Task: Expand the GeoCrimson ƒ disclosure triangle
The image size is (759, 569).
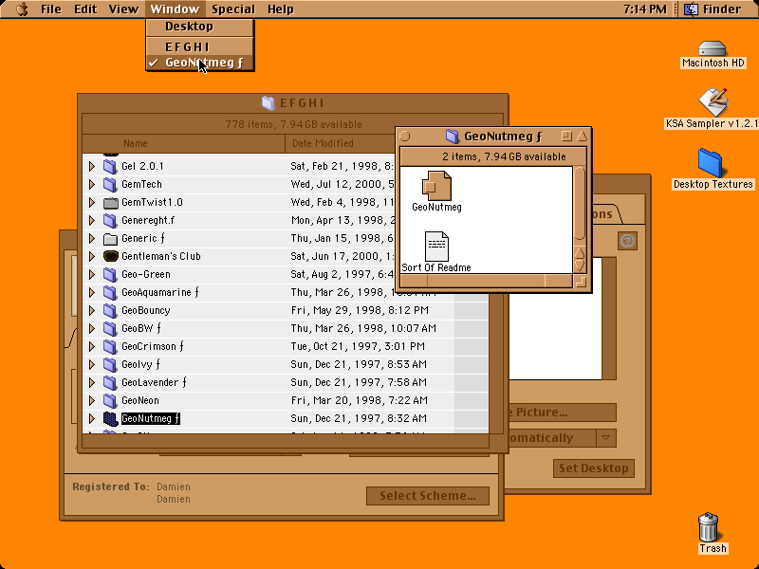Action: coord(91,347)
